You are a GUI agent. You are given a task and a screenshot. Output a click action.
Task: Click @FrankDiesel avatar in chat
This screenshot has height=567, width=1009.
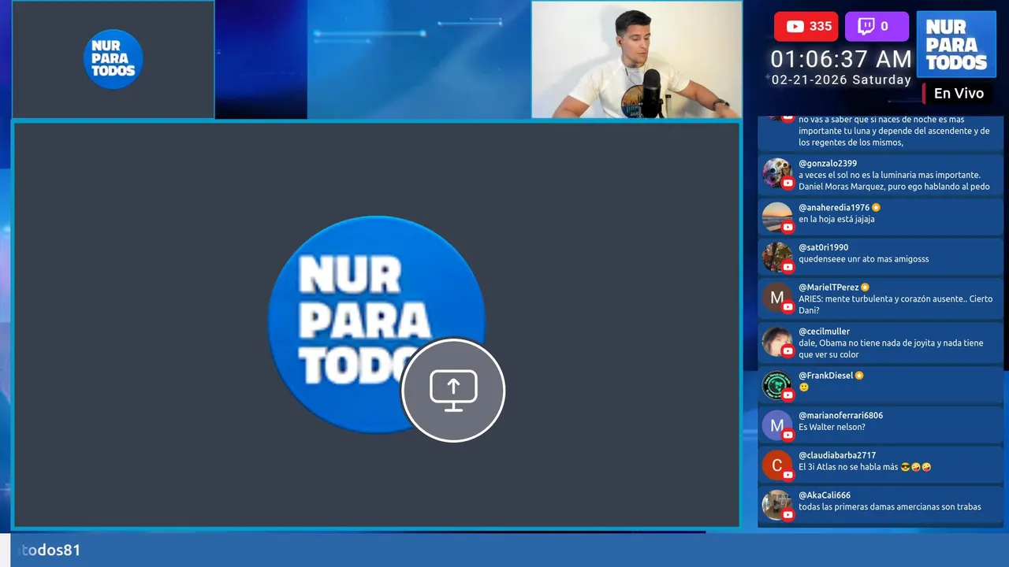pyautogui.click(x=777, y=385)
